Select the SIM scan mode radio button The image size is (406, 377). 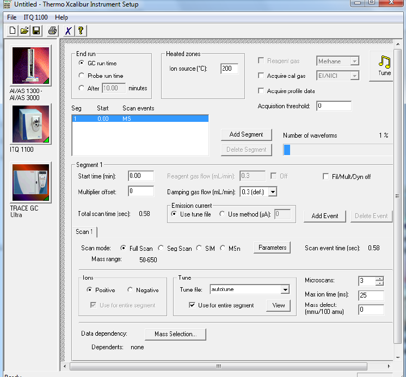[x=199, y=248]
